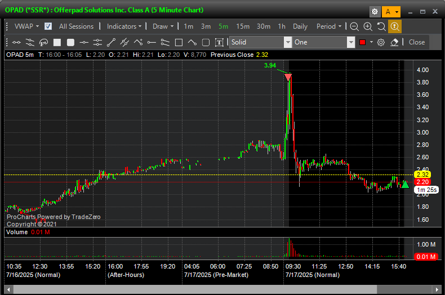Click the 3.94 high price label
Image resolution: width=445 pixels, height=295 pixels.
270,65
